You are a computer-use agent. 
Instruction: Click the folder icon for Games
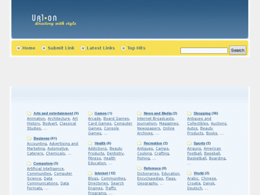[x=90, y=113]
